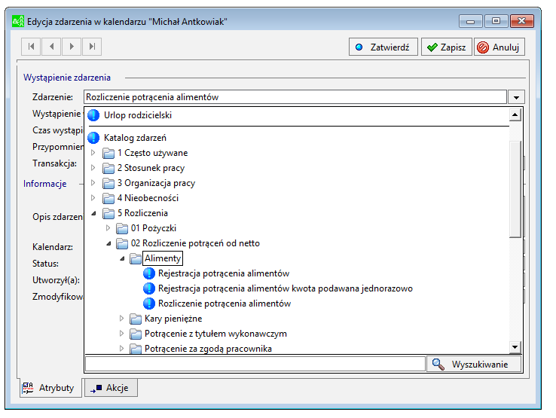
Task: Click the scrollbar up arrow
Action: pos(515,114)
